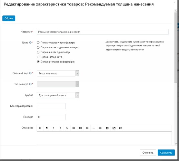Click the 'Отменить' button

[148, 153]
